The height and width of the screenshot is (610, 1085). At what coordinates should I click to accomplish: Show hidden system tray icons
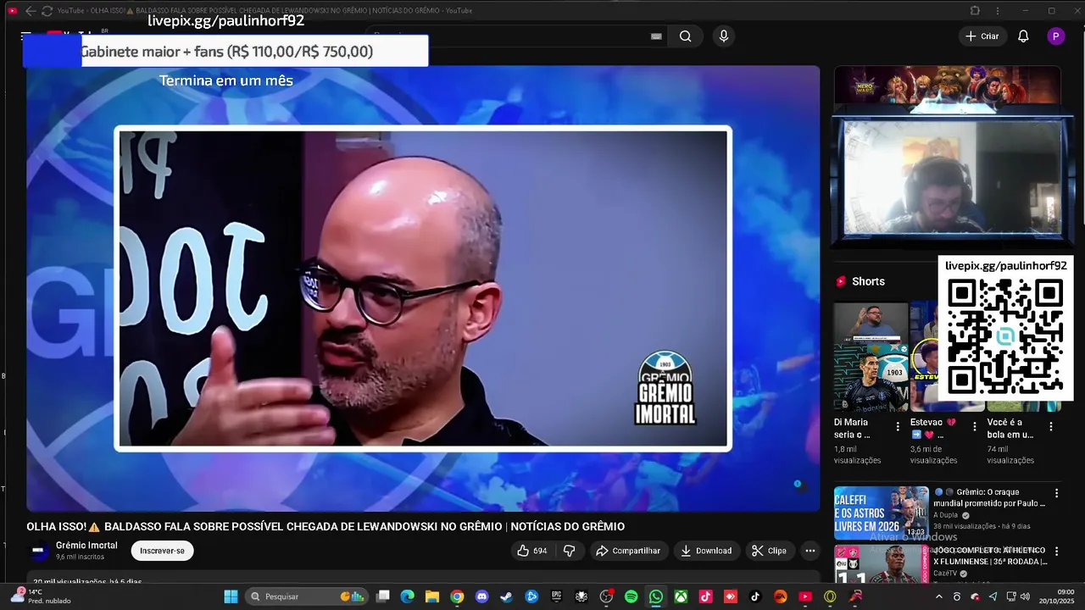pyautogui.click(x=938, y=596)
